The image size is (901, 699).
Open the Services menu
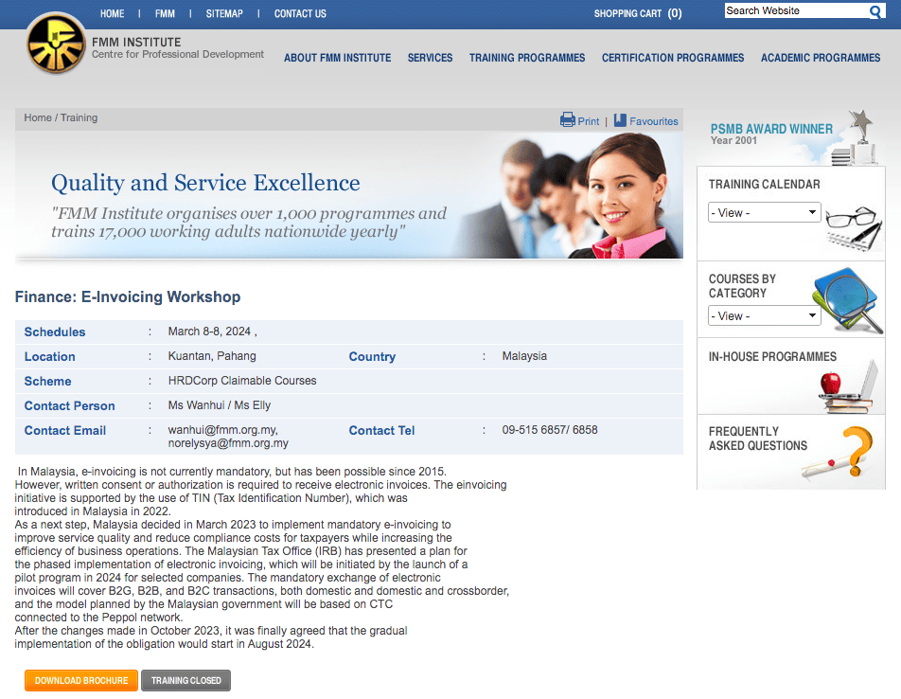tap(430, 58)
